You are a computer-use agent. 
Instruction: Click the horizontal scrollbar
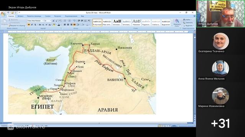pos(99,123)
